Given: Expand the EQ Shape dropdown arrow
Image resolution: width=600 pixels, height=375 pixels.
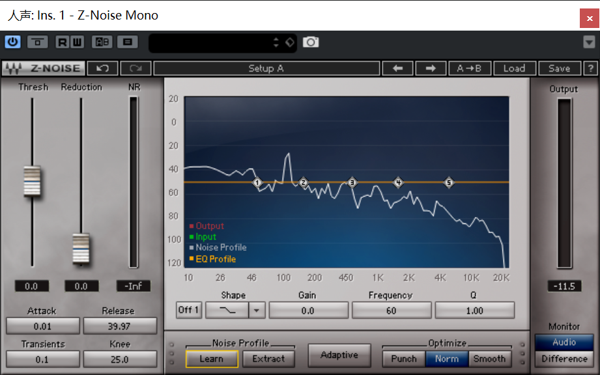Looking at the screenshot, I should click(x=257, y=310).
